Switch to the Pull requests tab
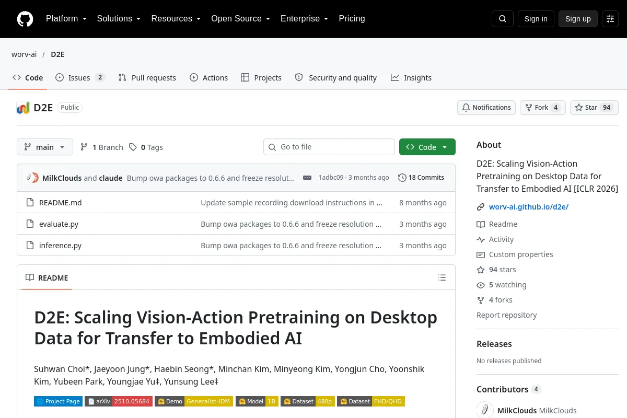 click(x=147, y=77)
